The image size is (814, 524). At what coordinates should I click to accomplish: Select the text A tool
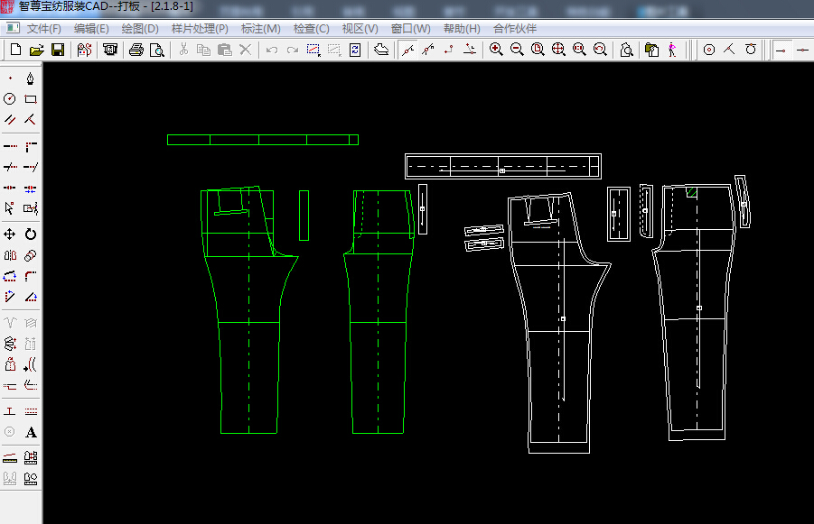click(x=30, y=432)
